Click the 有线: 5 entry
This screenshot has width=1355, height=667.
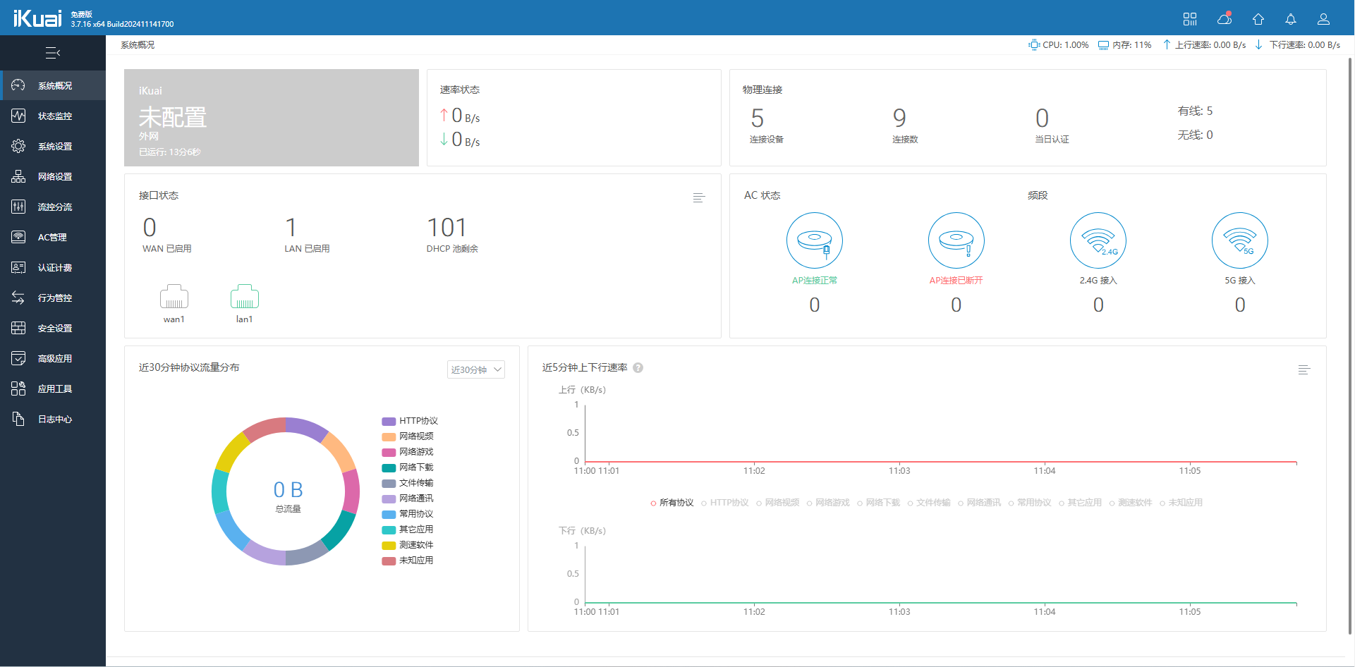pyautogui.click(x=1195, y=111)
